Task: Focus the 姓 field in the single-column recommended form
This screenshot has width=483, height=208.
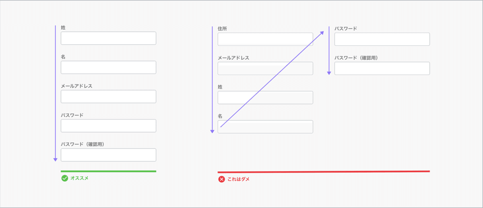Action: tap(108, 38)
